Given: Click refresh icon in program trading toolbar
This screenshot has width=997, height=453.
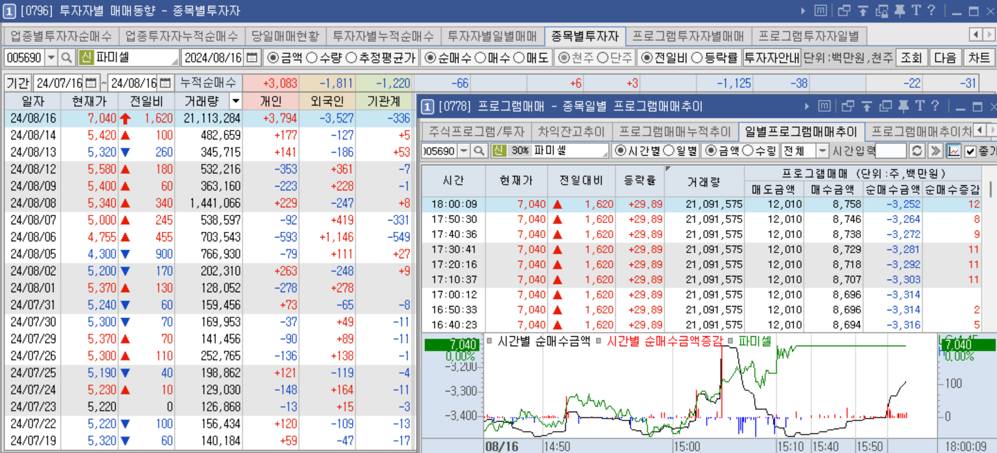Looking at the screenshot, I should tap(917, 151).
